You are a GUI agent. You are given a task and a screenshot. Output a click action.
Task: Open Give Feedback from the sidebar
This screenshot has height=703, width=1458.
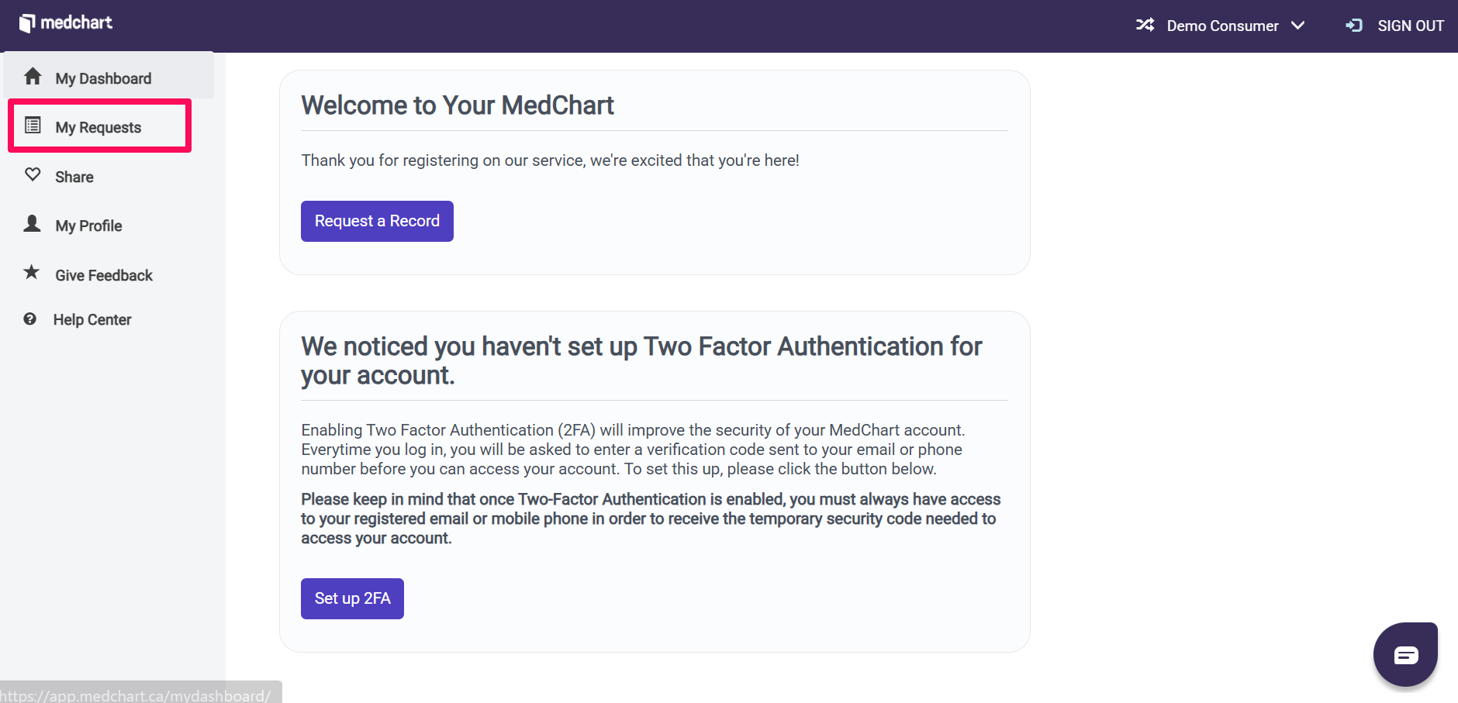pyautogui.click(x=104, y=275)
